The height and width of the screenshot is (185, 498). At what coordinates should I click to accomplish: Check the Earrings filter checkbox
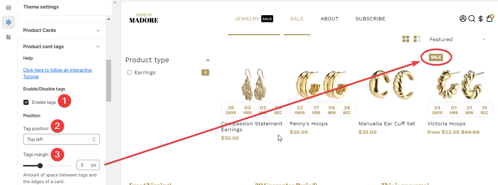(x=129, y=73)
